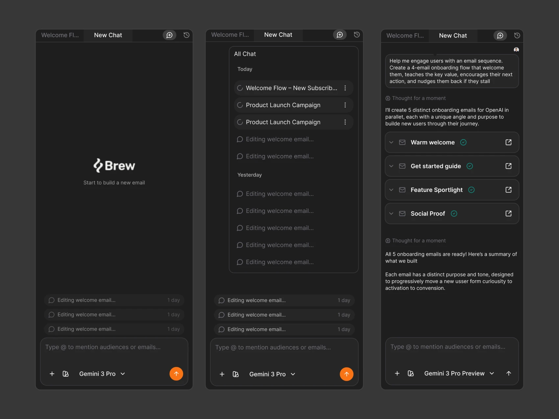This screenshot has width=559, height=419.
Task: Open Feature Sportlight in external view
Action: click(508, 190)
